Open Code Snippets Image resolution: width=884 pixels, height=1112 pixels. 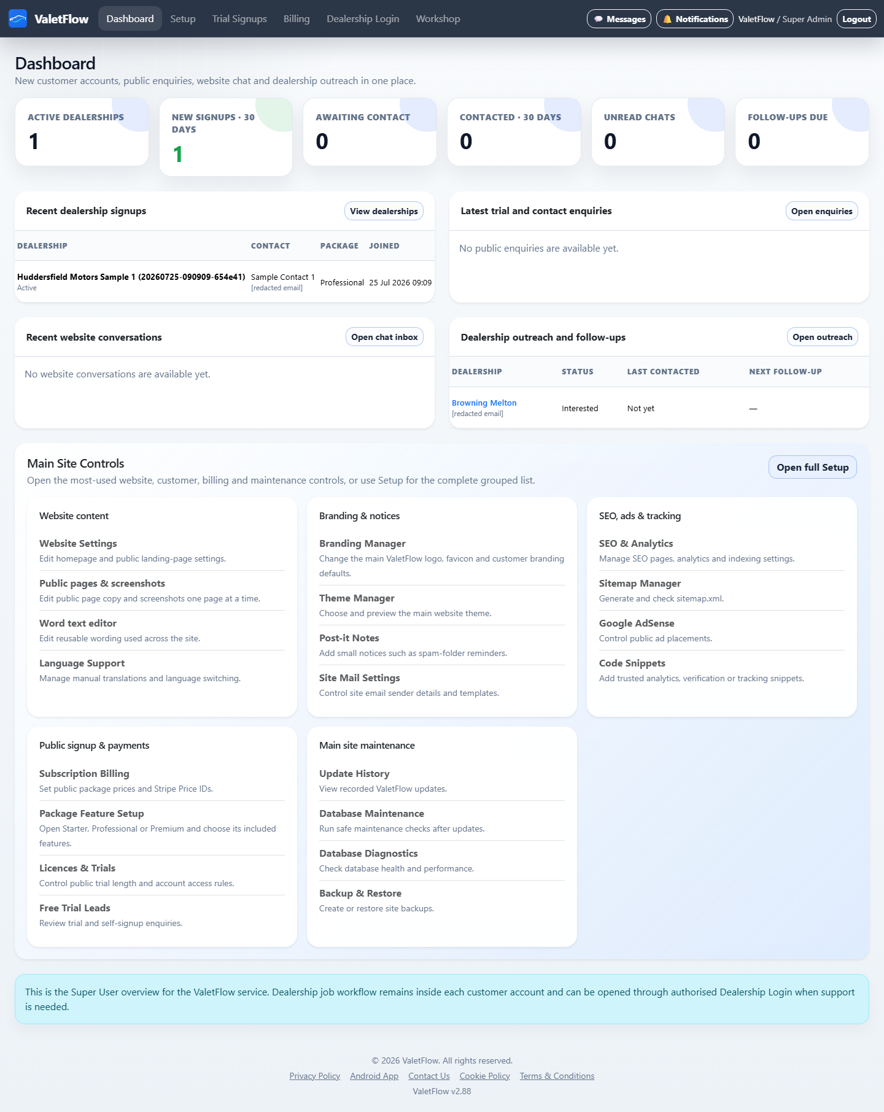[632, 663]
